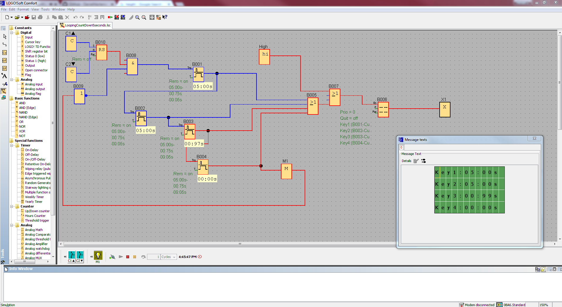The width and height of the screenshot is (562, 307).
Task: Zoom out of the circuit diagram
Action: [144, 17]
